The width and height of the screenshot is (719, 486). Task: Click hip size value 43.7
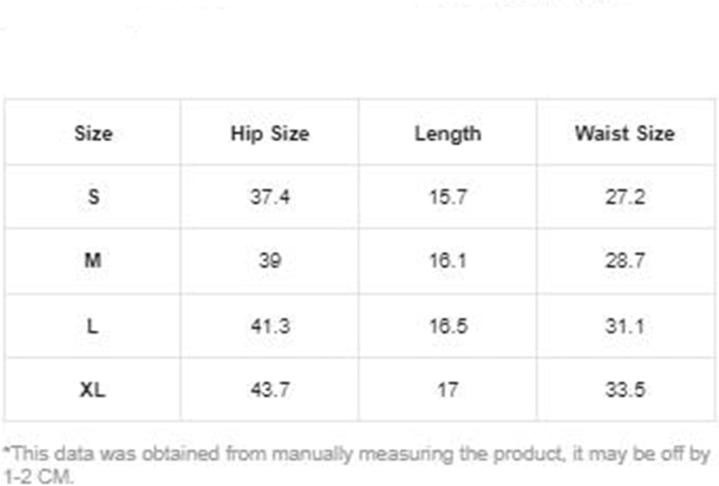point(270,389)
